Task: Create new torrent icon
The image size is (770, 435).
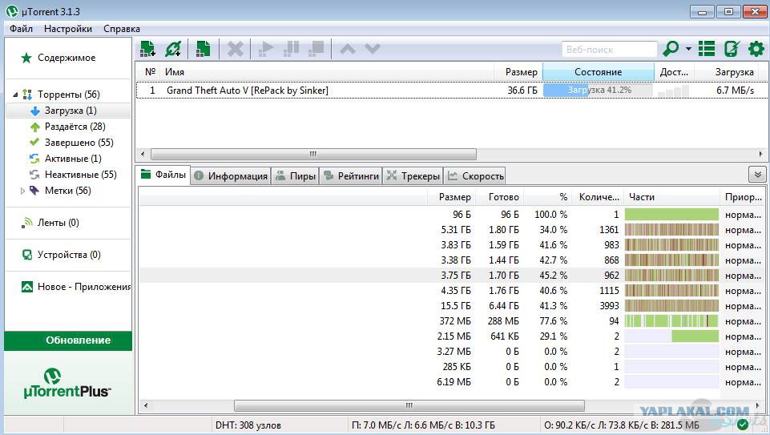Action: (203, 49)
